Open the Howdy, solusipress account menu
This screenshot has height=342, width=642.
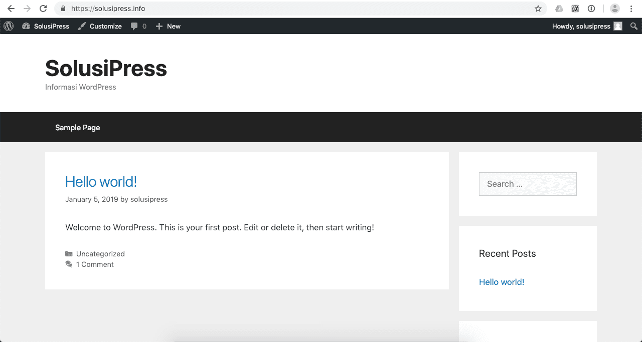[x=581, y=26]
